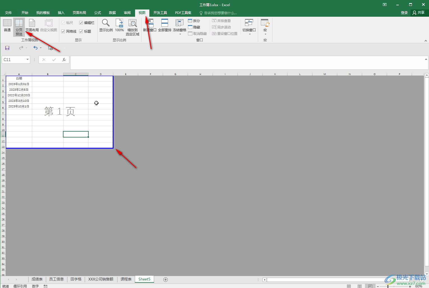Screen dimensions: 429x288
Task: Switch to the 开始 Home tab
Action: click(x=25, y=13)
